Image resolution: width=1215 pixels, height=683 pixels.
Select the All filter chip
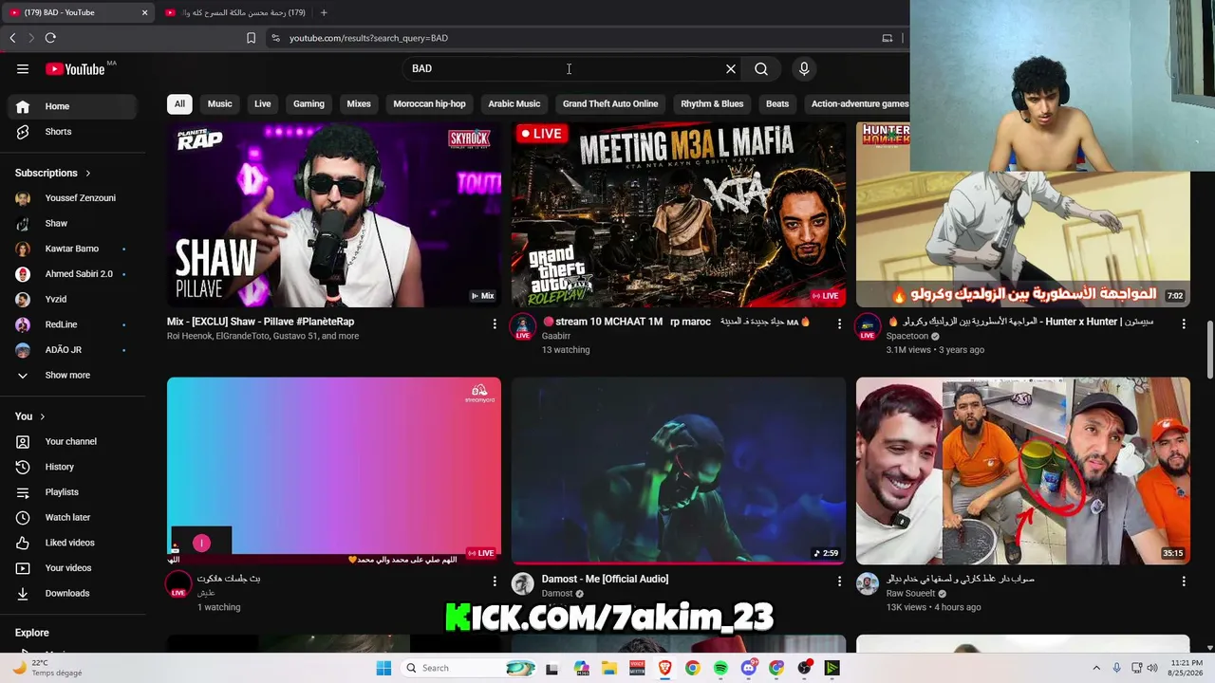click(x=179, y=103)
